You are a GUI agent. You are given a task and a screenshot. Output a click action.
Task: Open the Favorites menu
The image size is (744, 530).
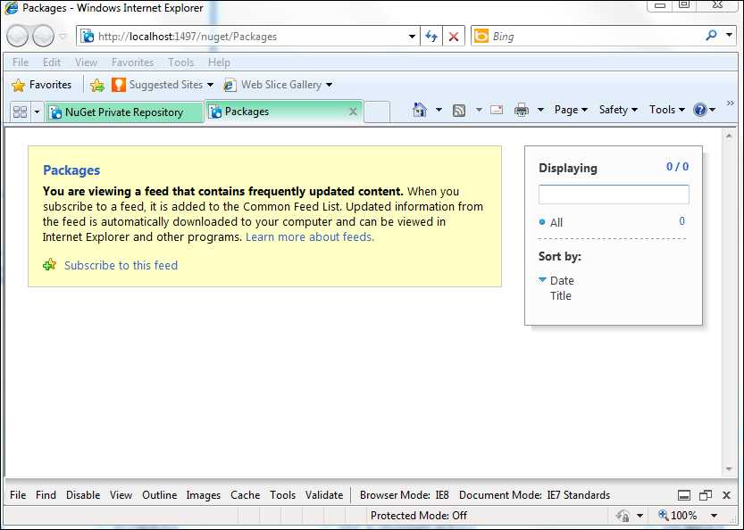coord(132,62)
